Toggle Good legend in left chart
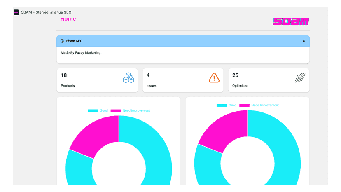 [98, 110]
